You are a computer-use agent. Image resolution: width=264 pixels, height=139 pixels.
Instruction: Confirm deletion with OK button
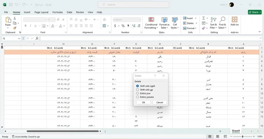144,102
